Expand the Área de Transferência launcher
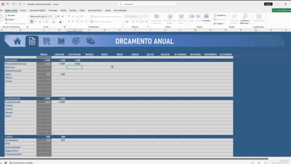Screen dimensions: 291x164 click(27, 27)
